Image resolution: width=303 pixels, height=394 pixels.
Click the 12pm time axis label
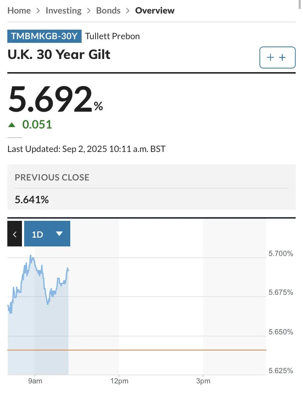119,381
